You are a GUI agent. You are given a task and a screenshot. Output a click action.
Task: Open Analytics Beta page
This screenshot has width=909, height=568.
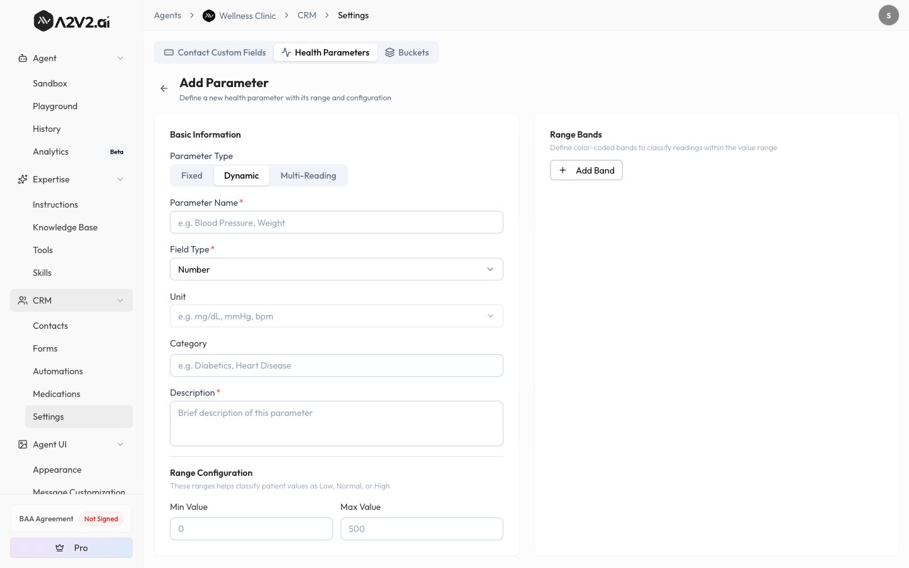tap(79, 151)
